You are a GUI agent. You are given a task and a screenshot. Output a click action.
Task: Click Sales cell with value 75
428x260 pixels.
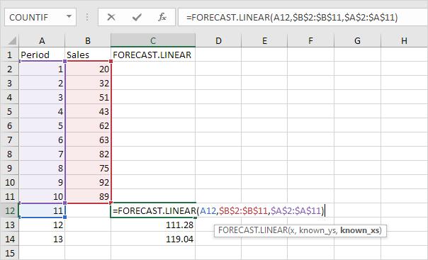[x=88, y=168]
